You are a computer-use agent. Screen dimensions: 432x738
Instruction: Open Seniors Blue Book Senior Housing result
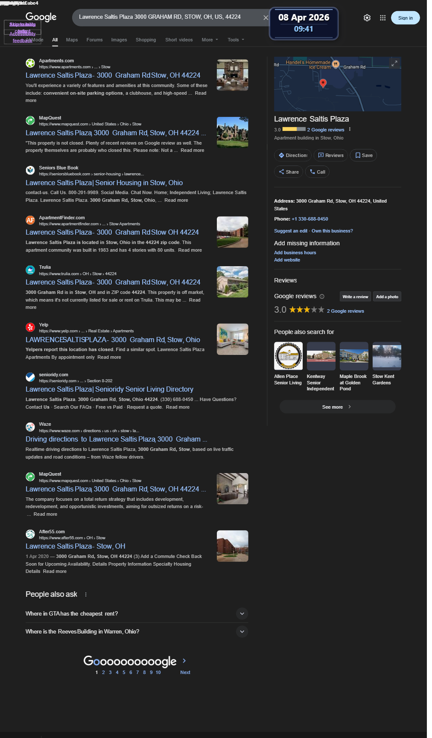104,183
